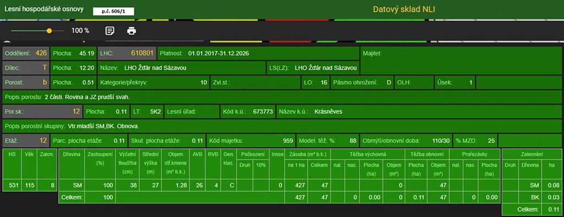Click Název k.ú. Krásněves

point(419,112)
